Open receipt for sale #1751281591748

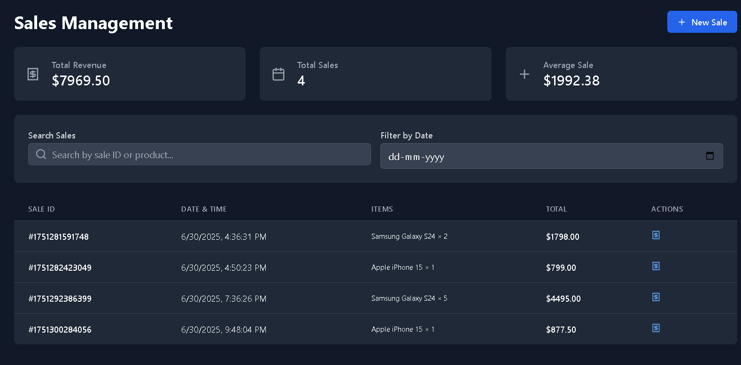click(656, 235)
